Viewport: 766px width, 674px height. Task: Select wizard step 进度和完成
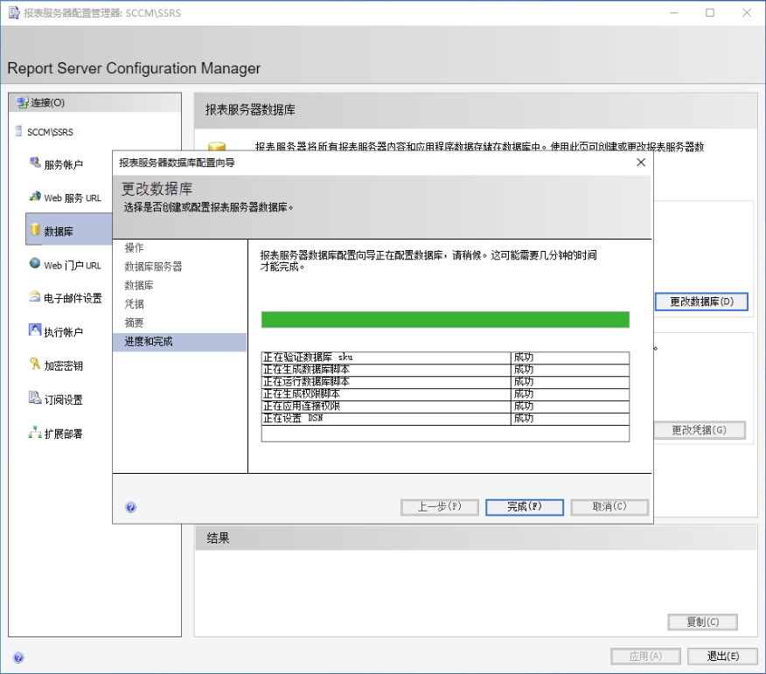[179, 342]
